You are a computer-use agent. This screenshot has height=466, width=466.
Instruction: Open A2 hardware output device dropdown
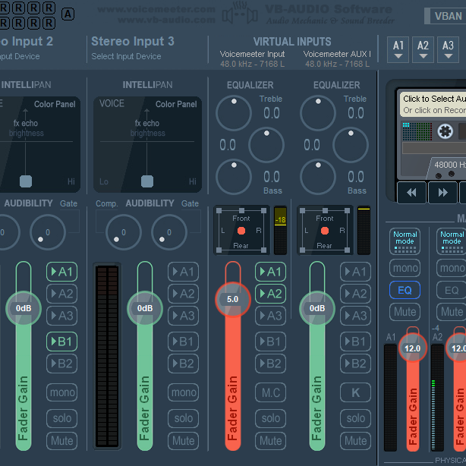[423, 49]
